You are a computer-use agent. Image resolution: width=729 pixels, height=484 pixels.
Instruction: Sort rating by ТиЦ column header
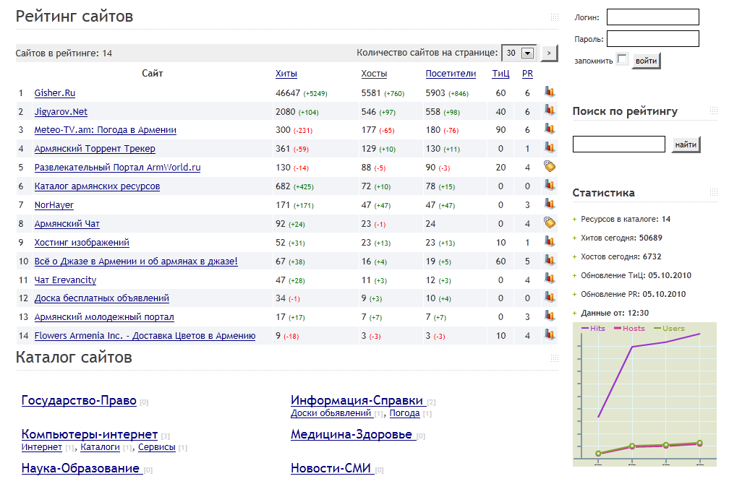[x=500, y=74]
